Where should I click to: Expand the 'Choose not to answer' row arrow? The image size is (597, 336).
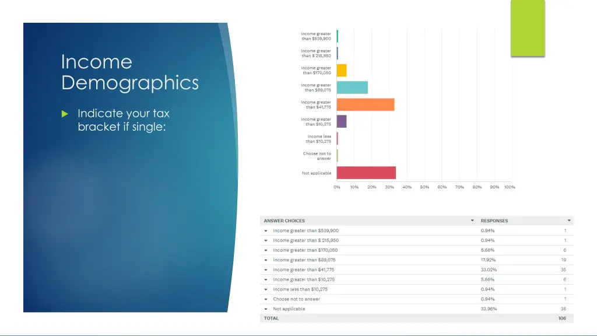[266, 299]
